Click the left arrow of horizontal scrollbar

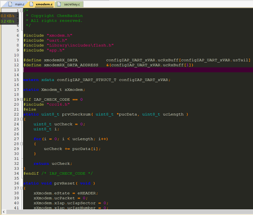point(4,212)
